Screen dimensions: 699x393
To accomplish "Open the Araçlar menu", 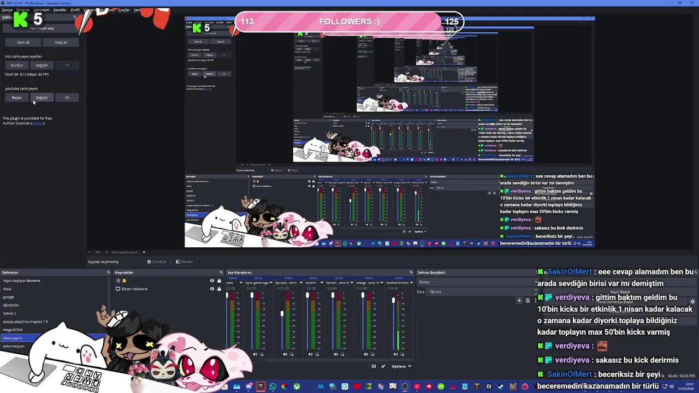I will [x=124, y=10].
